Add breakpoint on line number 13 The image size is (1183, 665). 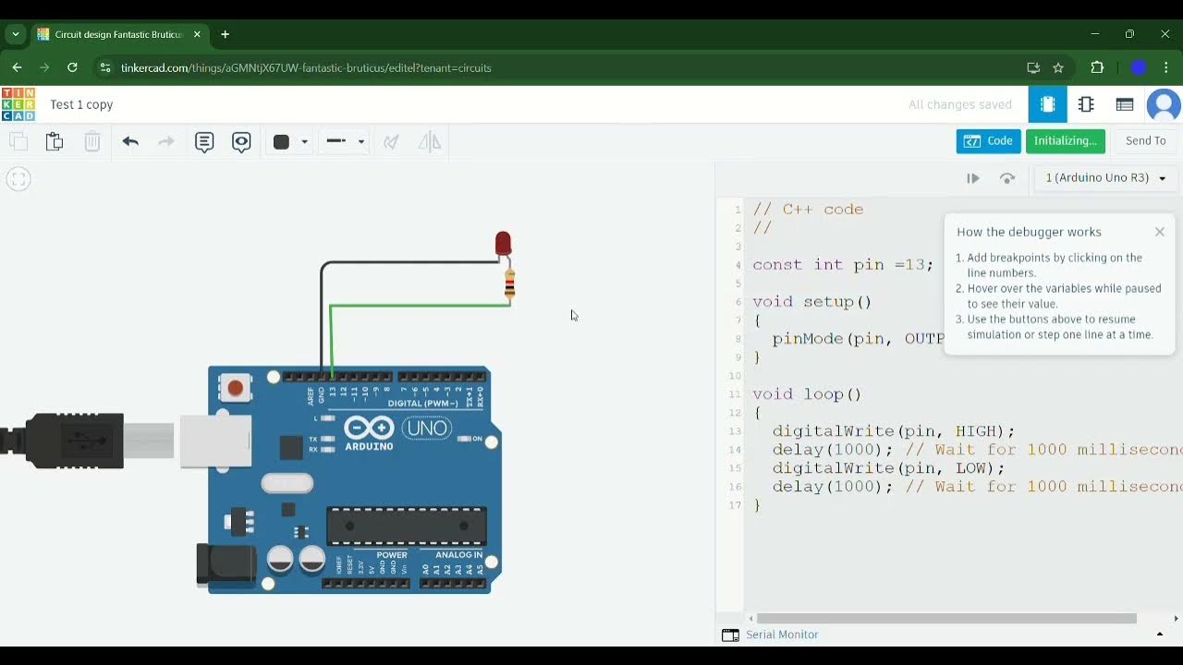736,431
